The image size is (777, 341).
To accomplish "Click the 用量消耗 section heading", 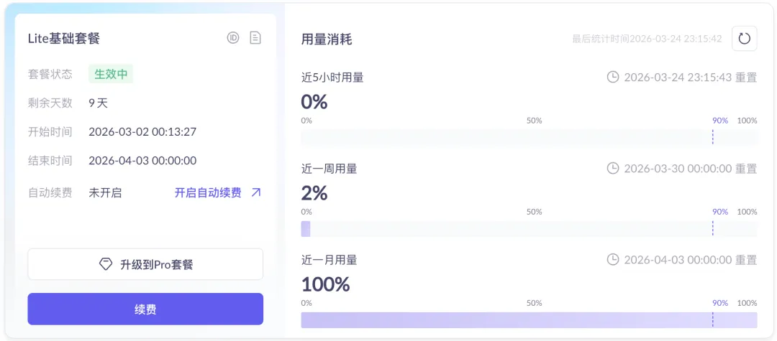I will (x=327, y=39).
